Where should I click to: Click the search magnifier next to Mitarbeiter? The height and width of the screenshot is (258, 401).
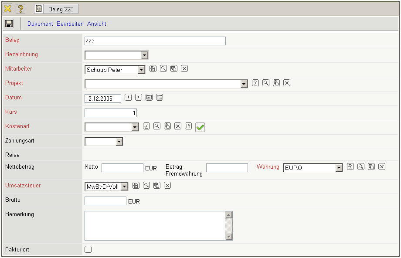click(163, 68)
